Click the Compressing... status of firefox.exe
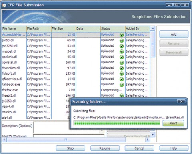Image resolution: width=192 pixels, height=154 pixels. pyautogui.click(x=112, y=90)
